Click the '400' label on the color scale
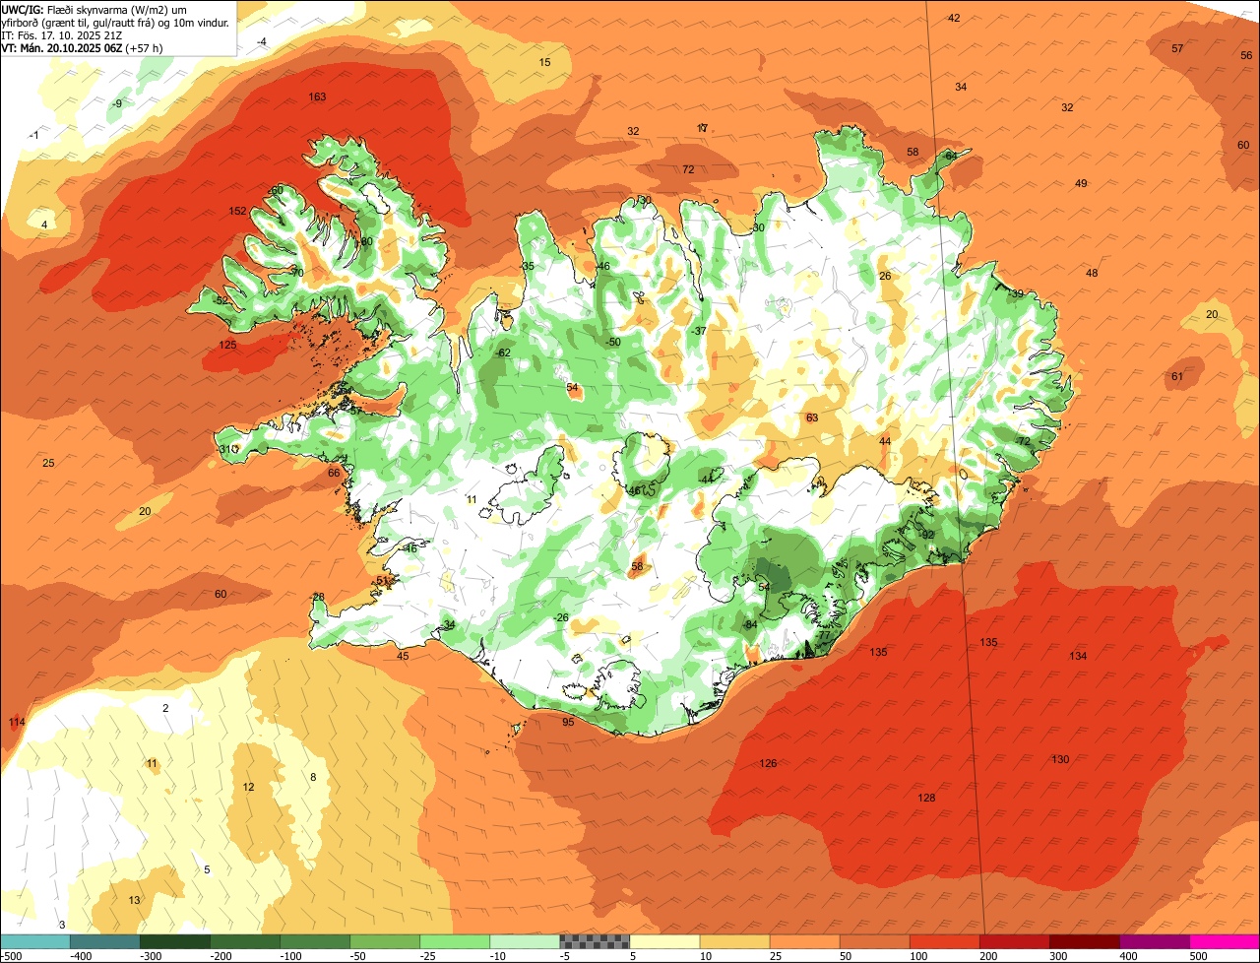Screen dimensions: 1260x963 click(1130, 955)
